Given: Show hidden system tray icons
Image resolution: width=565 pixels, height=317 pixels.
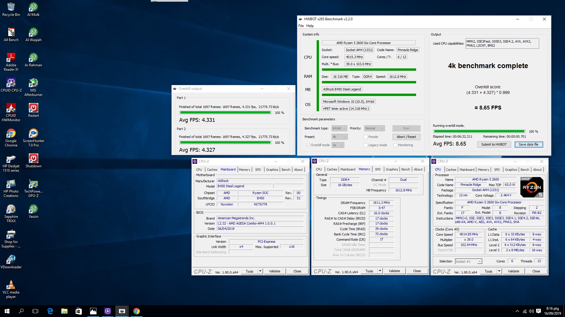Looking at the screenshot, I should click(517, 311).
